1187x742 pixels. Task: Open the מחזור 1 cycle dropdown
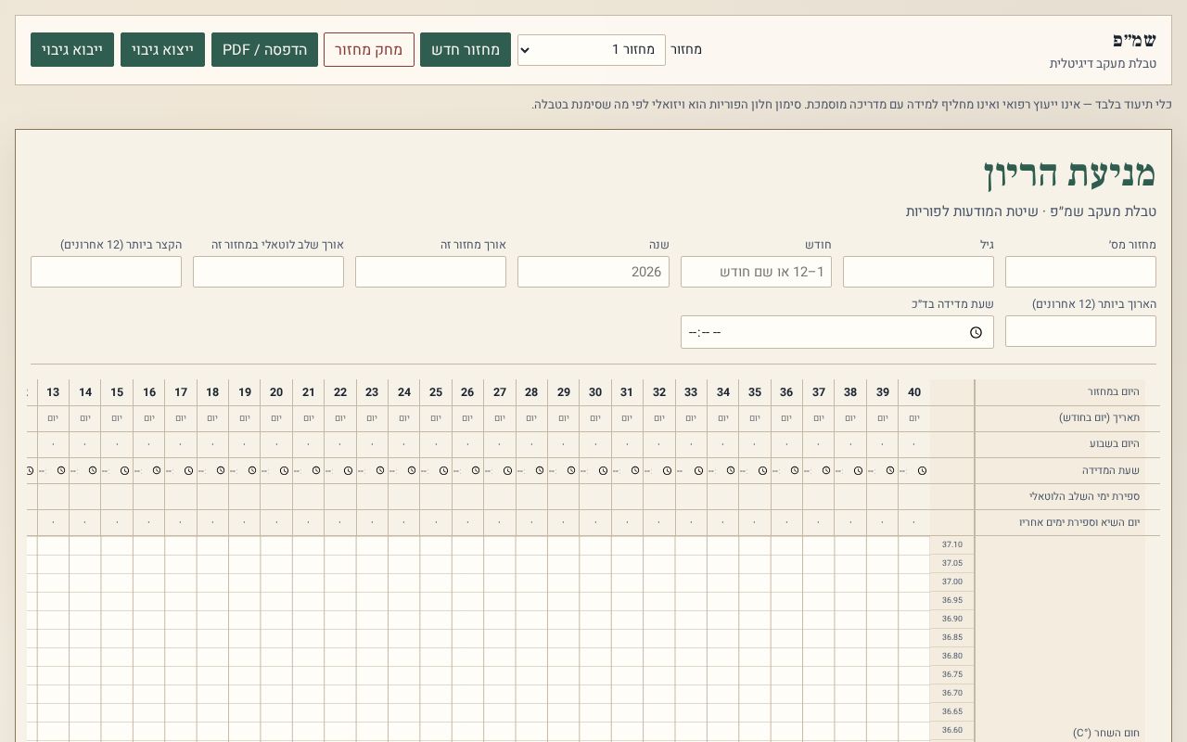click(592, 50)
